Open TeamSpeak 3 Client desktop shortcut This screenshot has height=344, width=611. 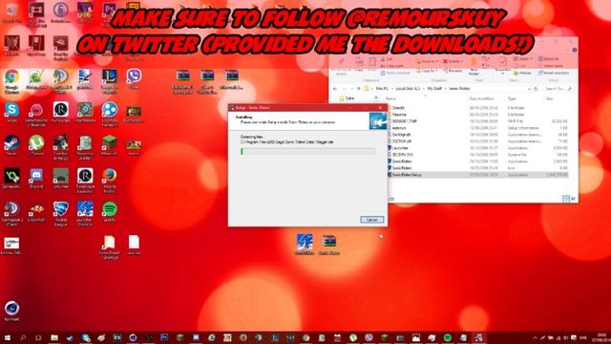(x=11, y=214)
